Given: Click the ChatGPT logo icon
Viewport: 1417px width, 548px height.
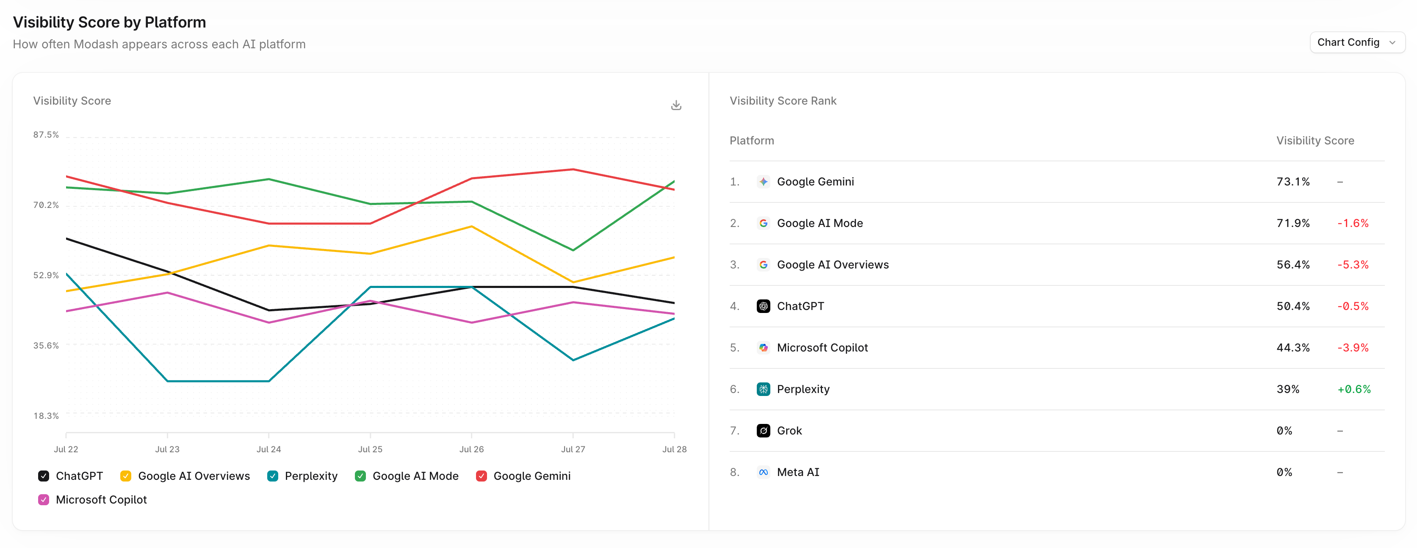Looking at the screenshot, I should (x=763, y=307).
